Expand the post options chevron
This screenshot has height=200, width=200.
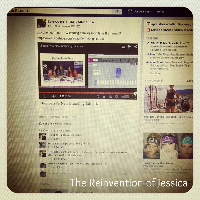(138, 22)
